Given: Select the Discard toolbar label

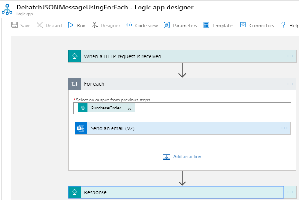Looking at the screenshot, I should pyautogui.click(x=54, y=25).
